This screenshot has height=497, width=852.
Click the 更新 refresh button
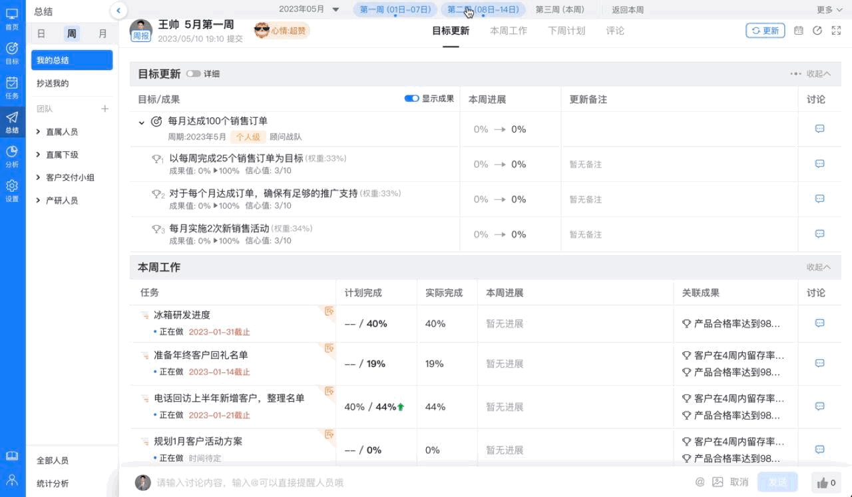(x=765, y=31)
